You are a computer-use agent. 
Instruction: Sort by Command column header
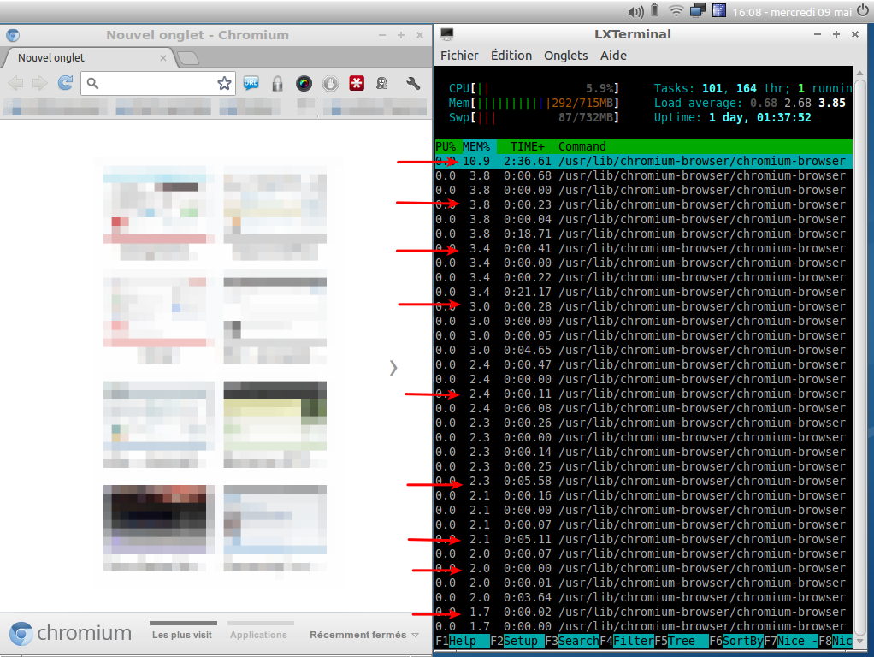tap(582, 146)
